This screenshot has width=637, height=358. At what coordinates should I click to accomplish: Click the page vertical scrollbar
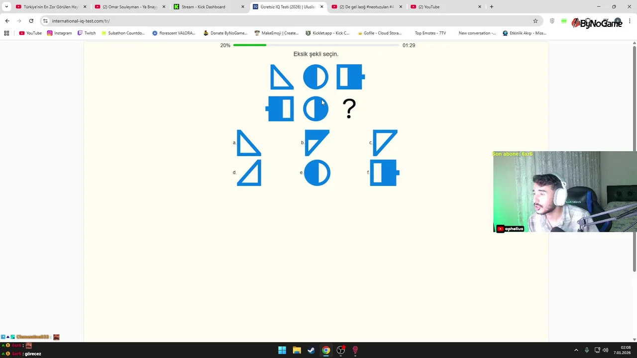[x=634, y=158]
